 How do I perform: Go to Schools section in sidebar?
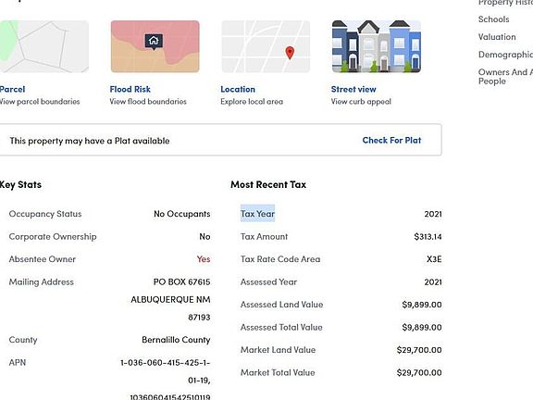coord(493,19)
